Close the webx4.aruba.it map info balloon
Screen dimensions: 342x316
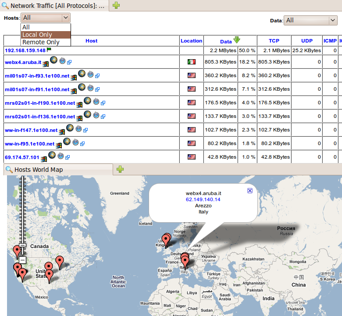coord(250,191)
